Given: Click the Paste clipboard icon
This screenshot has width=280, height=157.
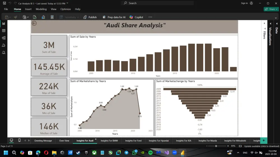Looking at the screenshot, I should pyautogui.click(x=7, y=17).
